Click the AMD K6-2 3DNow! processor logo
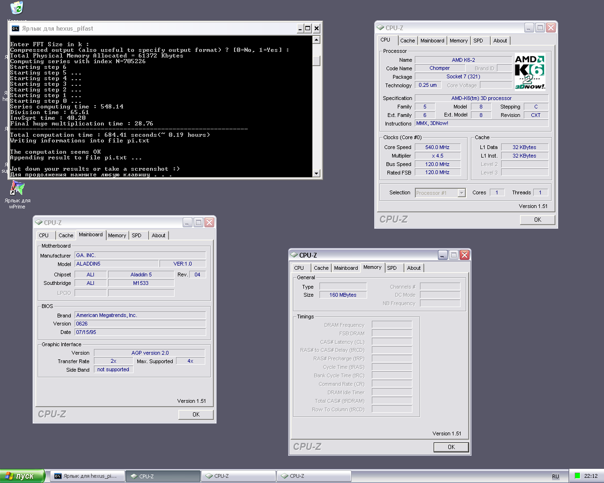Screen dimensions: 604x483 tap(529, 72)
